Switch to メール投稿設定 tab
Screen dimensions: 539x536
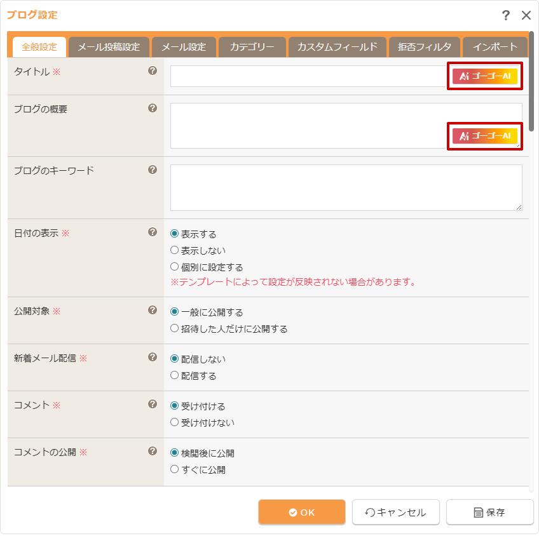(x=109, y=47)
